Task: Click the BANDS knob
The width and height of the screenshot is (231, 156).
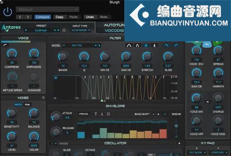Action: [63, 56]
